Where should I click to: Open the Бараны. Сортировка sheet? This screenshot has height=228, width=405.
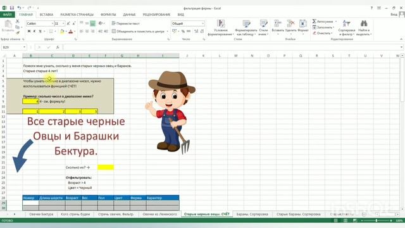click(252, 214)
